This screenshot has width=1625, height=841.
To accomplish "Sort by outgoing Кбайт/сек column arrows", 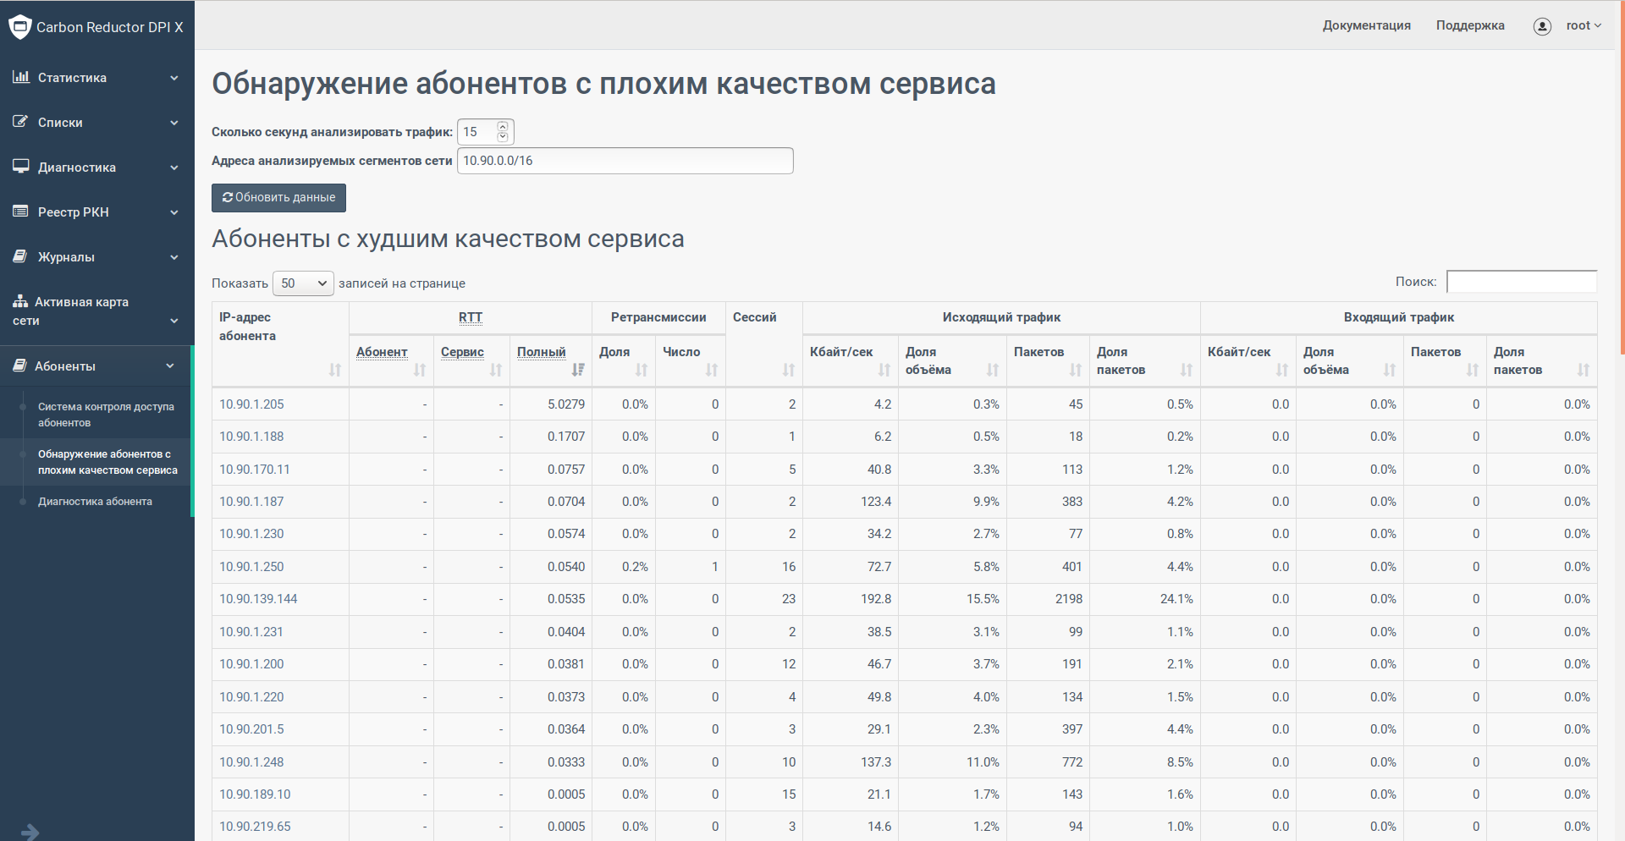I will pyautogui.click(x=884, y=370).
